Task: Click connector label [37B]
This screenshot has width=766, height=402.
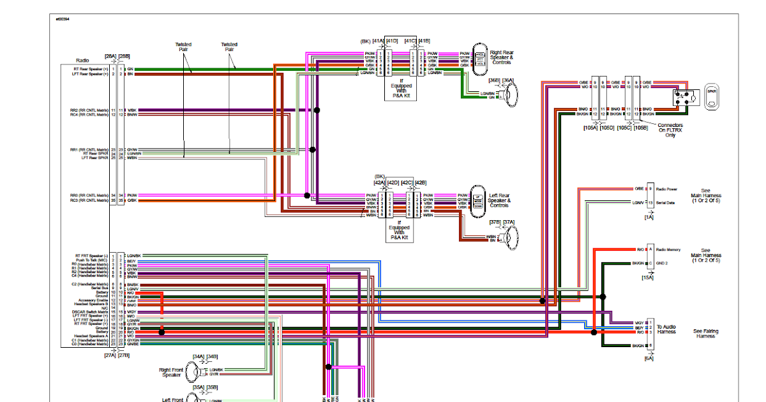Action: point(495,222)
